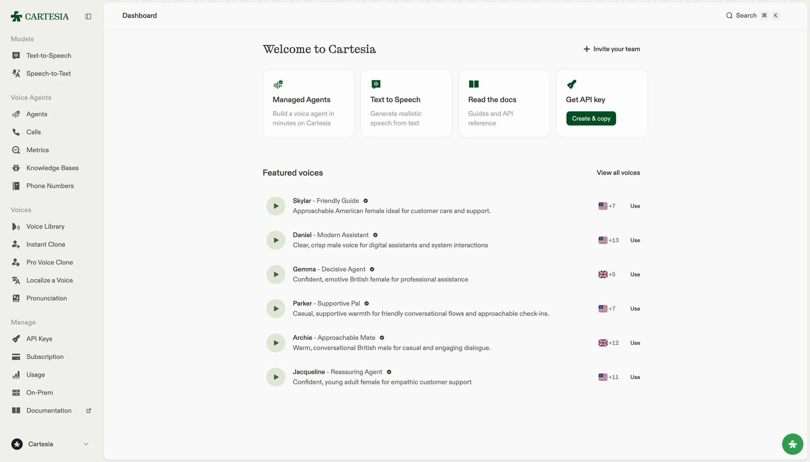The height and width of the screenshot is (462, 810).
Task: Click Use for the Skylar voice
Action: [635, 206]
